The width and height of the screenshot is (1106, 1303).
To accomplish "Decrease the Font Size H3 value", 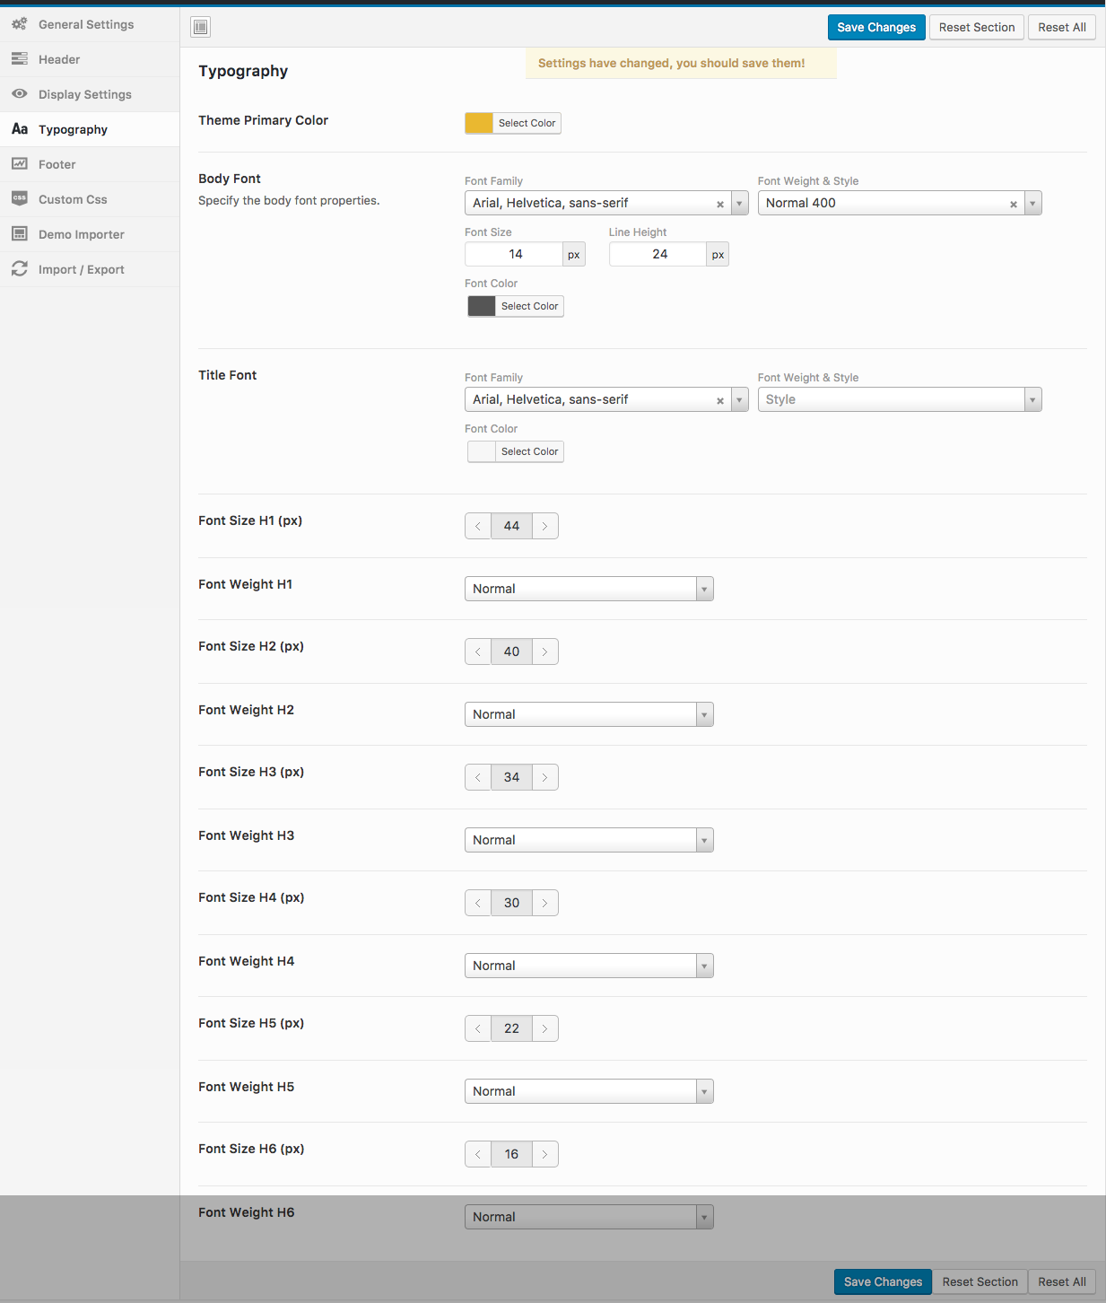I will tap(478, 777).
